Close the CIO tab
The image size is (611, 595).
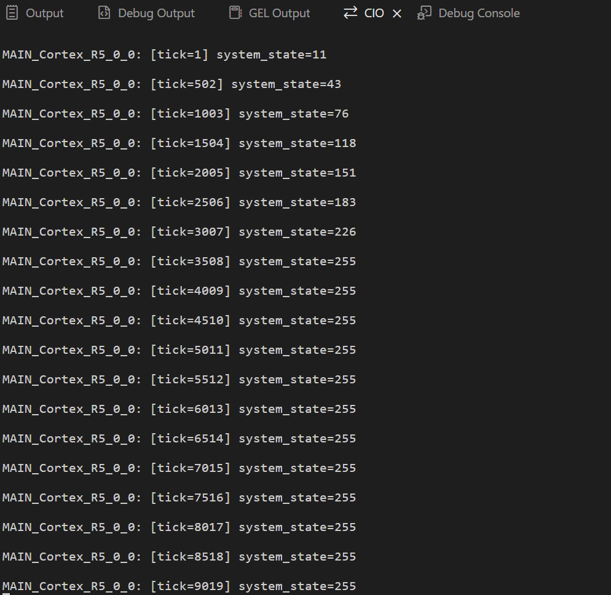tap(397, 14)
